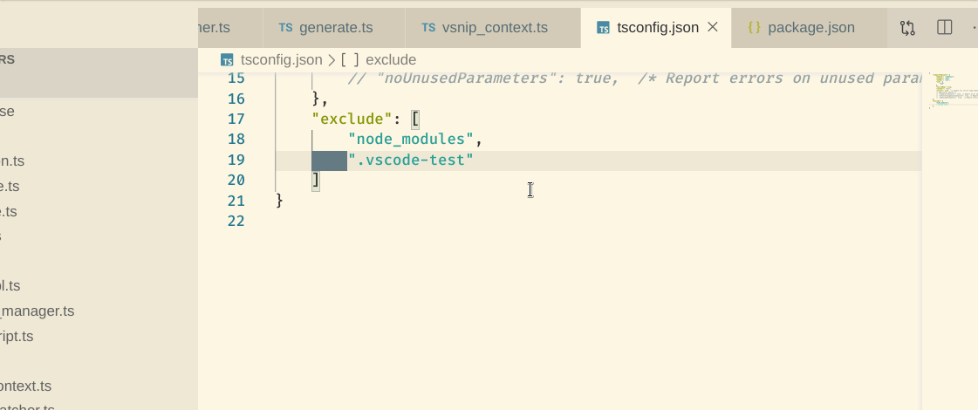Click the tsconfig.json file icon in breadcrumb
Screen dimensions: 978x410
pyautogui.click(x=228, y=60)
